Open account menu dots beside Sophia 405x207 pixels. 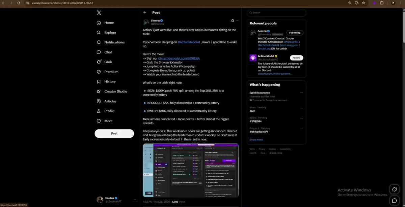tap(135, 200)
